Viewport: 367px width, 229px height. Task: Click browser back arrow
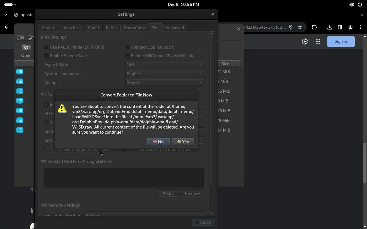click(x=6, y=27)
